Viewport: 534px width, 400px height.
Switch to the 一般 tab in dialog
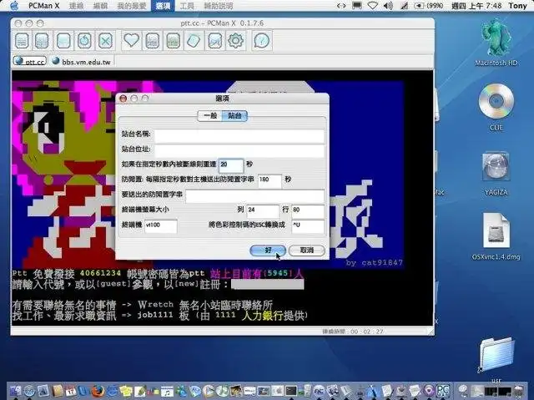(210, 115)
